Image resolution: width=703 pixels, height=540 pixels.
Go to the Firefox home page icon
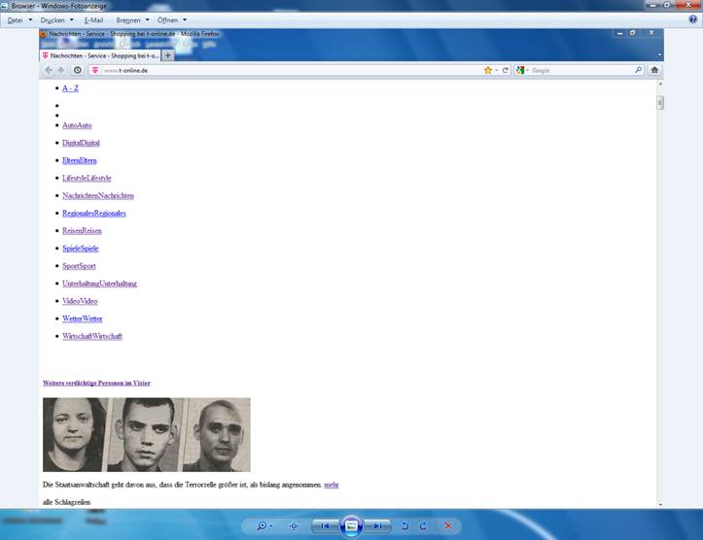click(654, 70)
